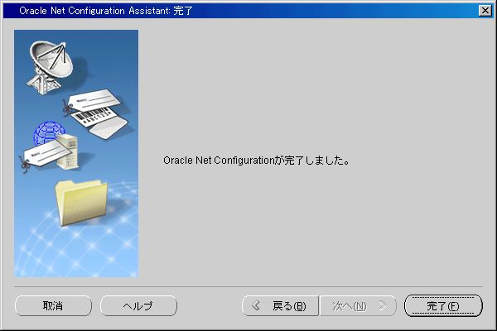Go back with the 戻る(B) button

(x=280, y=305)
